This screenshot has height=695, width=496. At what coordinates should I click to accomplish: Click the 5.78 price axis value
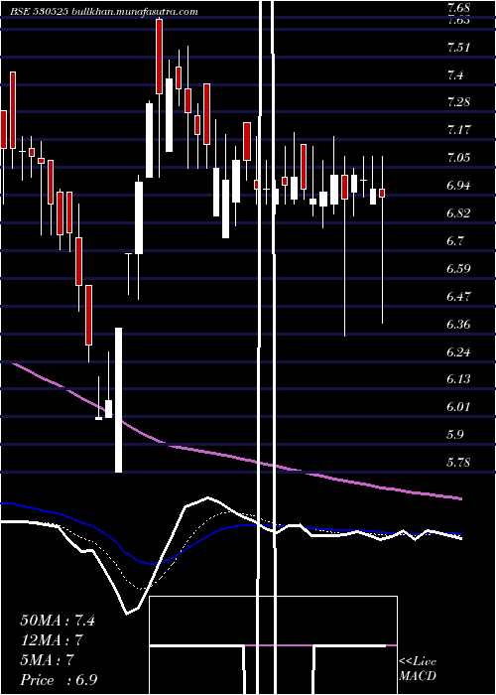coord(458,464)
